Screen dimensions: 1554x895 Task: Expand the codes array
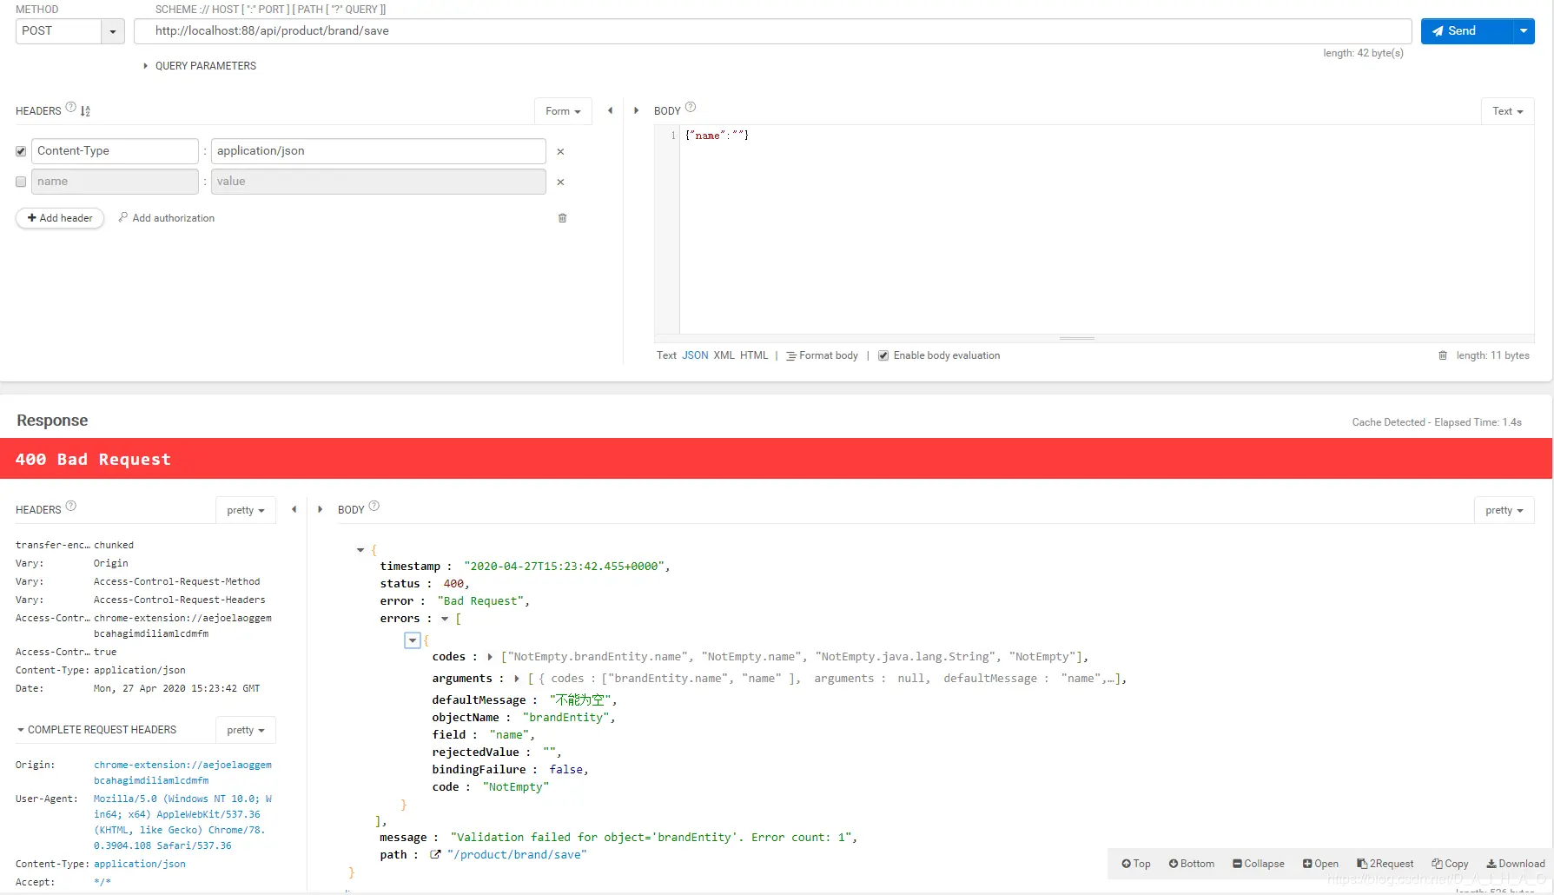[490, 657]
